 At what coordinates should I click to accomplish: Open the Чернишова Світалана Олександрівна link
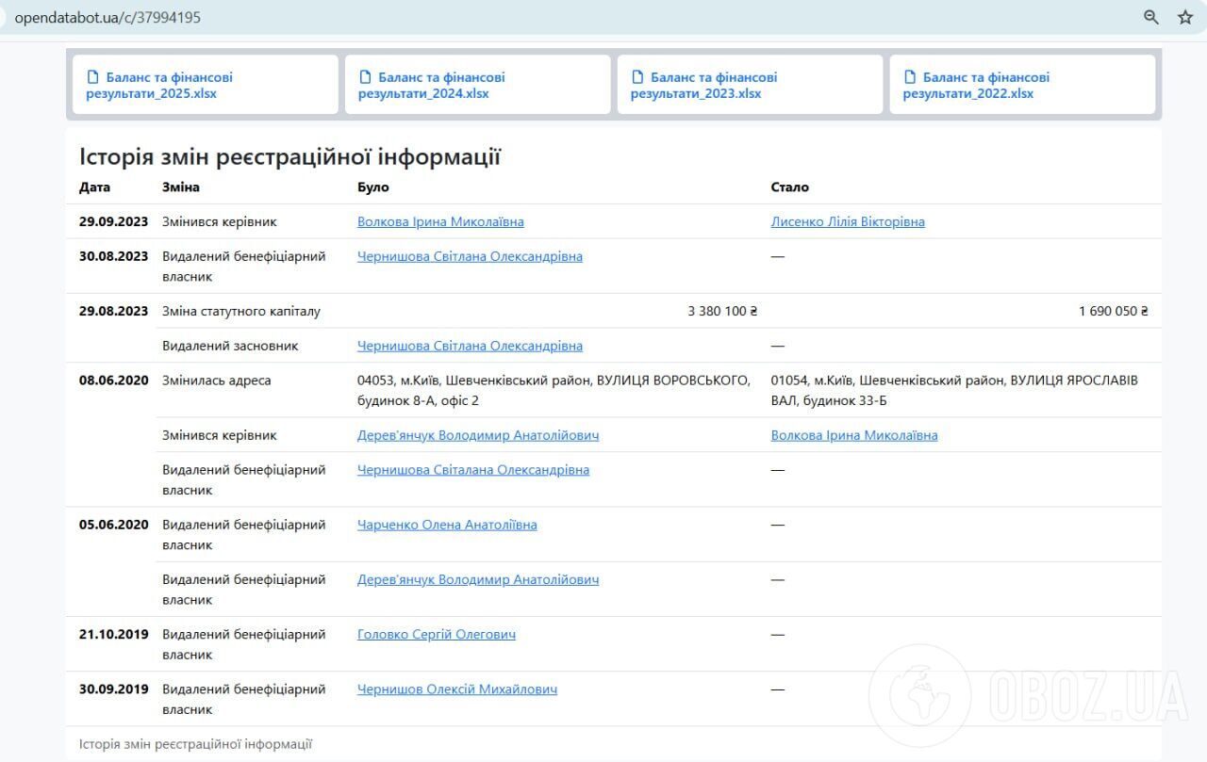(473, 469)
